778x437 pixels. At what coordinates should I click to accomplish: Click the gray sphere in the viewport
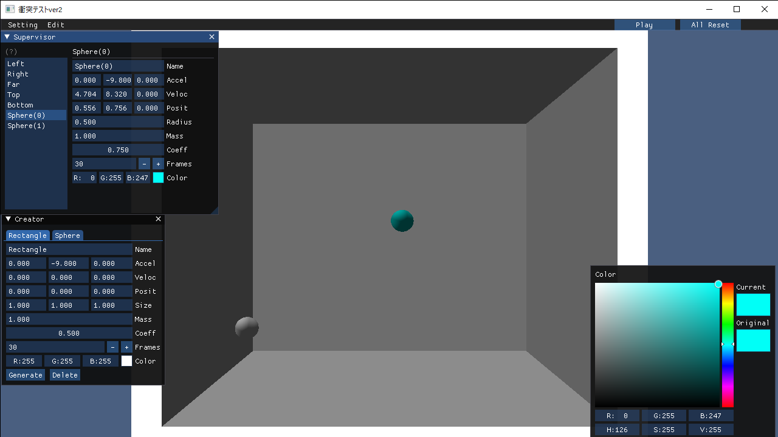[x=247, y=328]
